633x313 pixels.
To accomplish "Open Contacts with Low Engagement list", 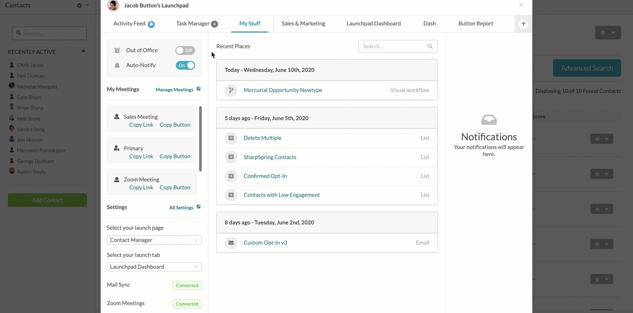I will [282, 195].
